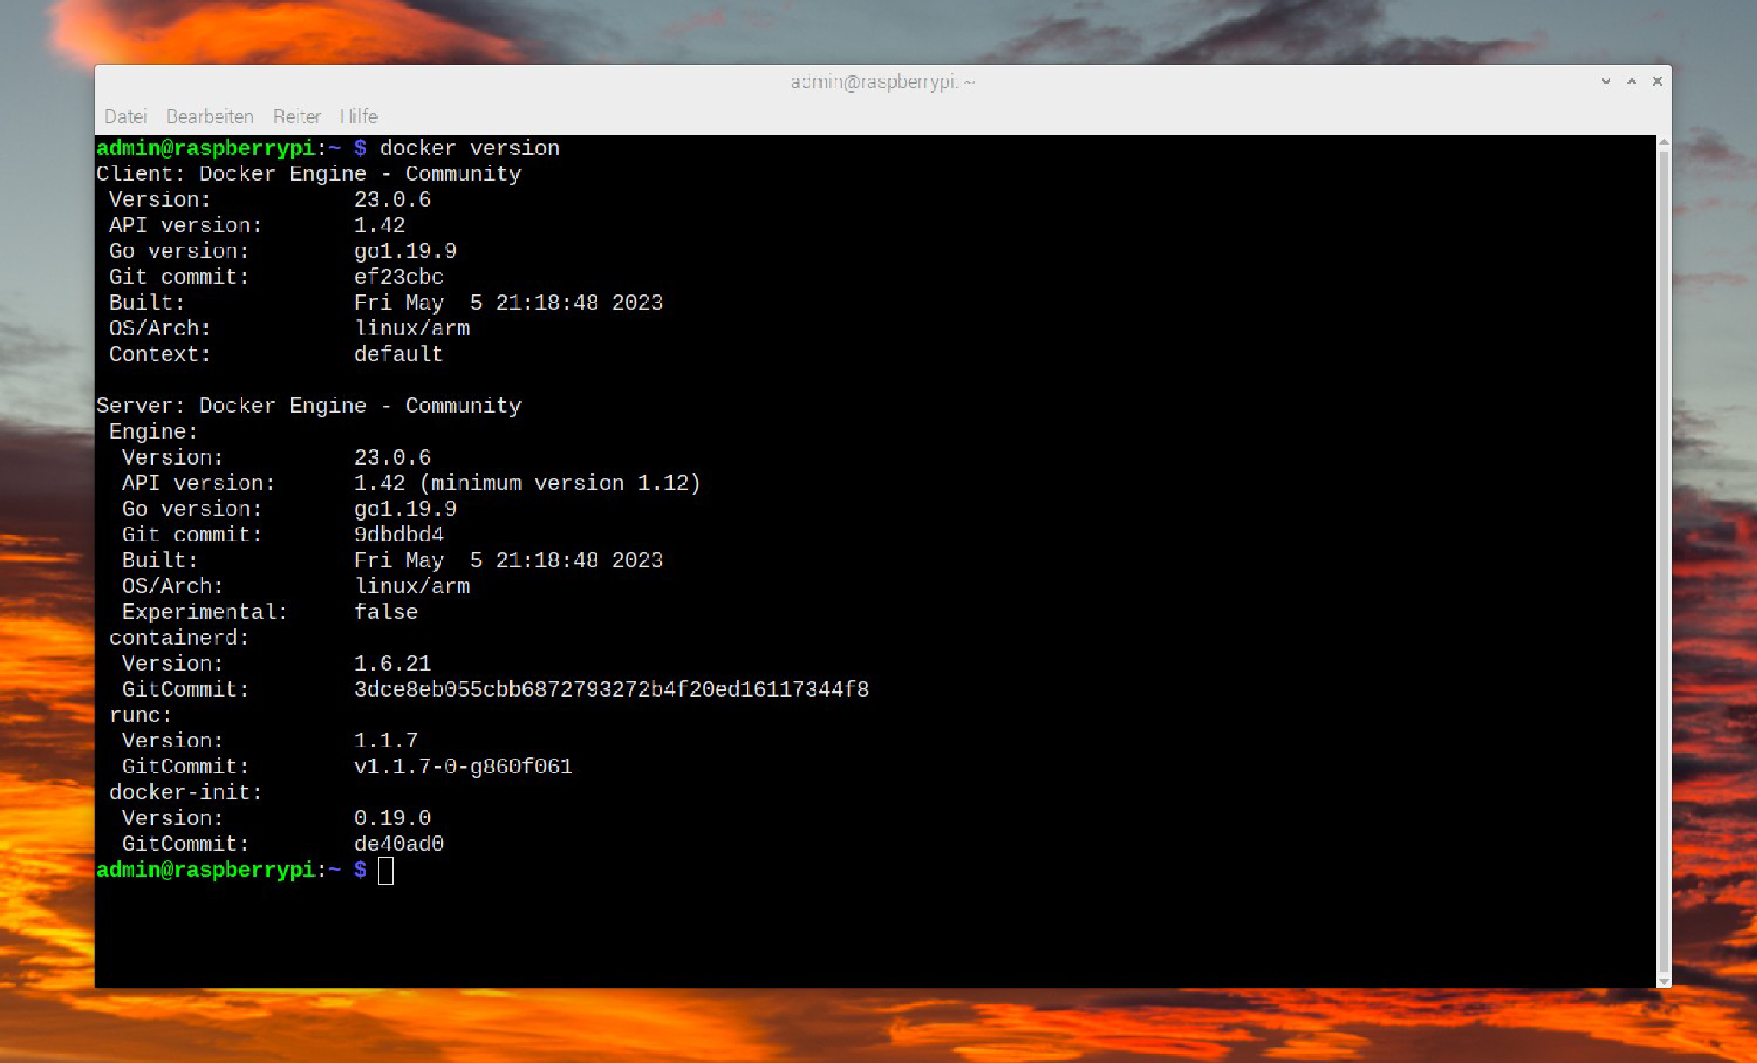Open the Bearbeiten menu
The height and width of the screenshot is (1063, 1757).
pyautogui.click(x=209, y=116)
